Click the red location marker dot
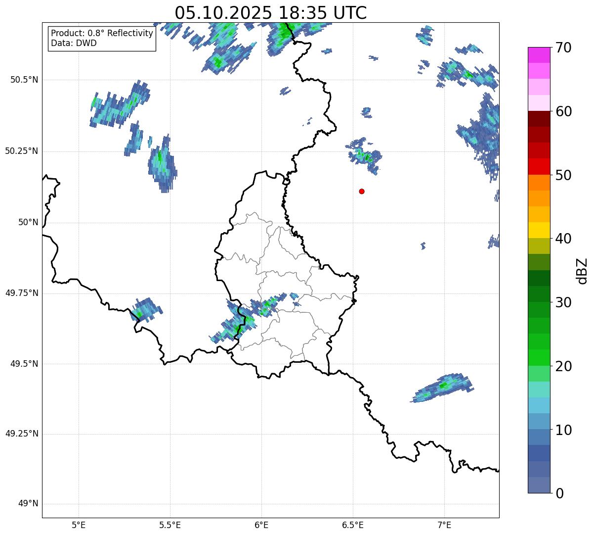Image resolution: width=594 pixels, height=535 pixels. coord(362,191)
